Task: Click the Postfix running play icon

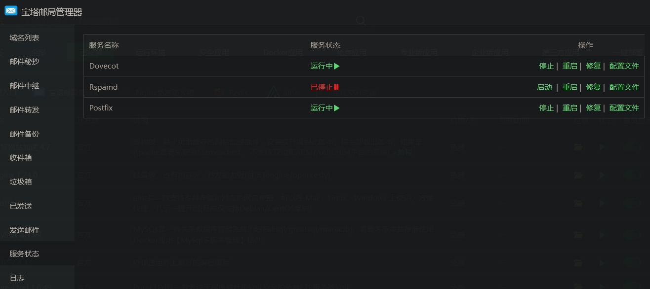Action: (x=337, y=108)
